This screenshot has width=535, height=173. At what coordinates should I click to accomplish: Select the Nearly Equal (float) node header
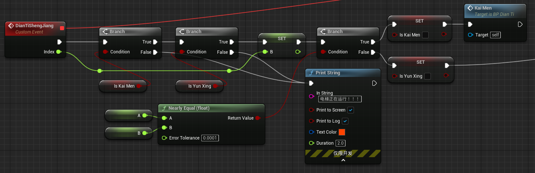211,108
